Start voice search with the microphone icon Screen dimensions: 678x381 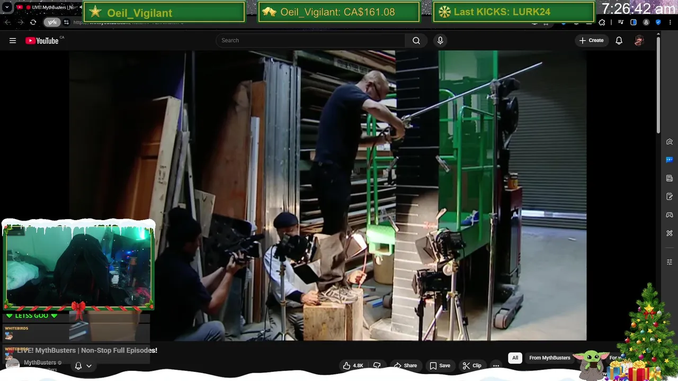[440, 40]
